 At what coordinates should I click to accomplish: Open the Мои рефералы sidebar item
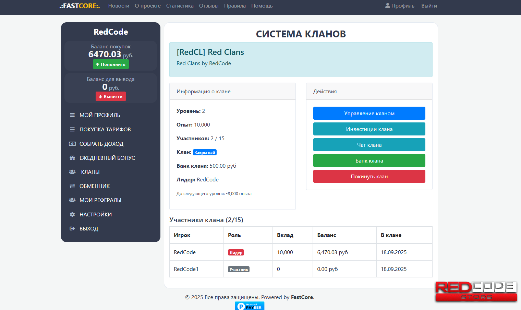pyautogui.click(x=100, y=200)
